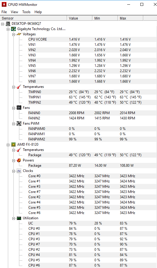
Task: Collapse the Clocks section
Action: (x=13, y=171)
